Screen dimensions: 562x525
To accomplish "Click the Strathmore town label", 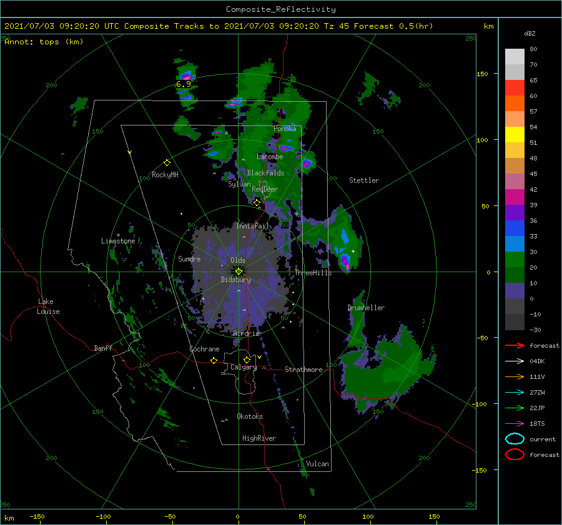I will (x=303, y=370).
